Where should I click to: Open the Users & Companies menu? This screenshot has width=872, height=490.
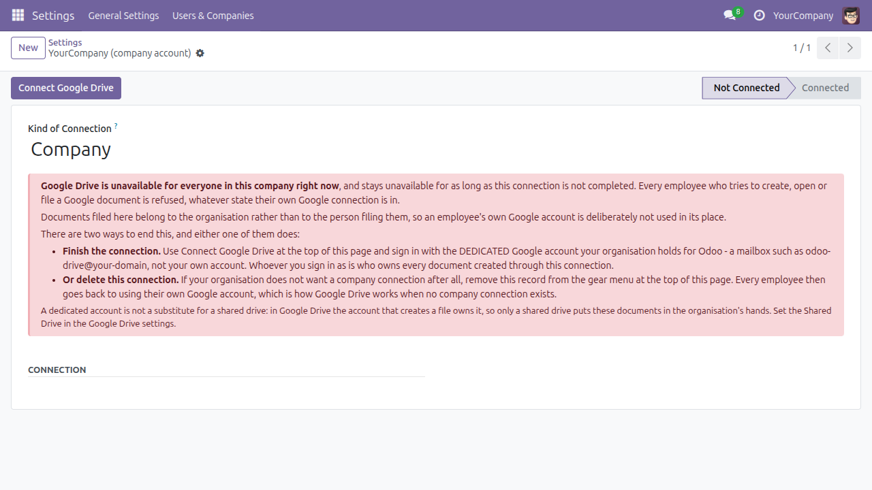[213, 15]
